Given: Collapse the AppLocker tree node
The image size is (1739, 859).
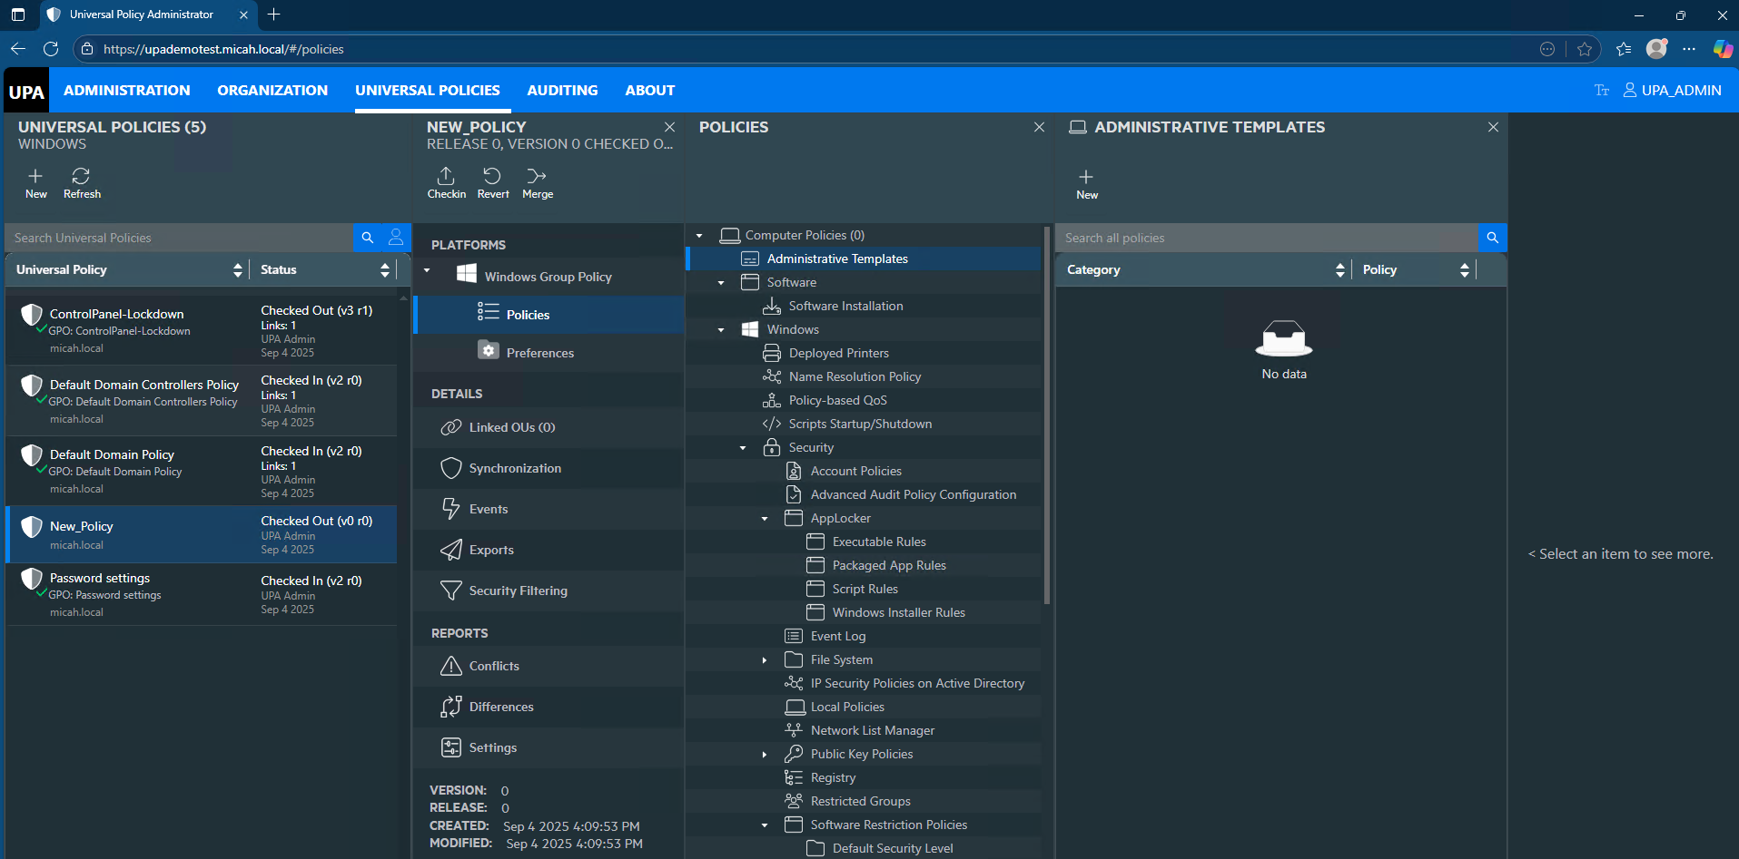Looking at the screenshot, I should tap(765, 519).
